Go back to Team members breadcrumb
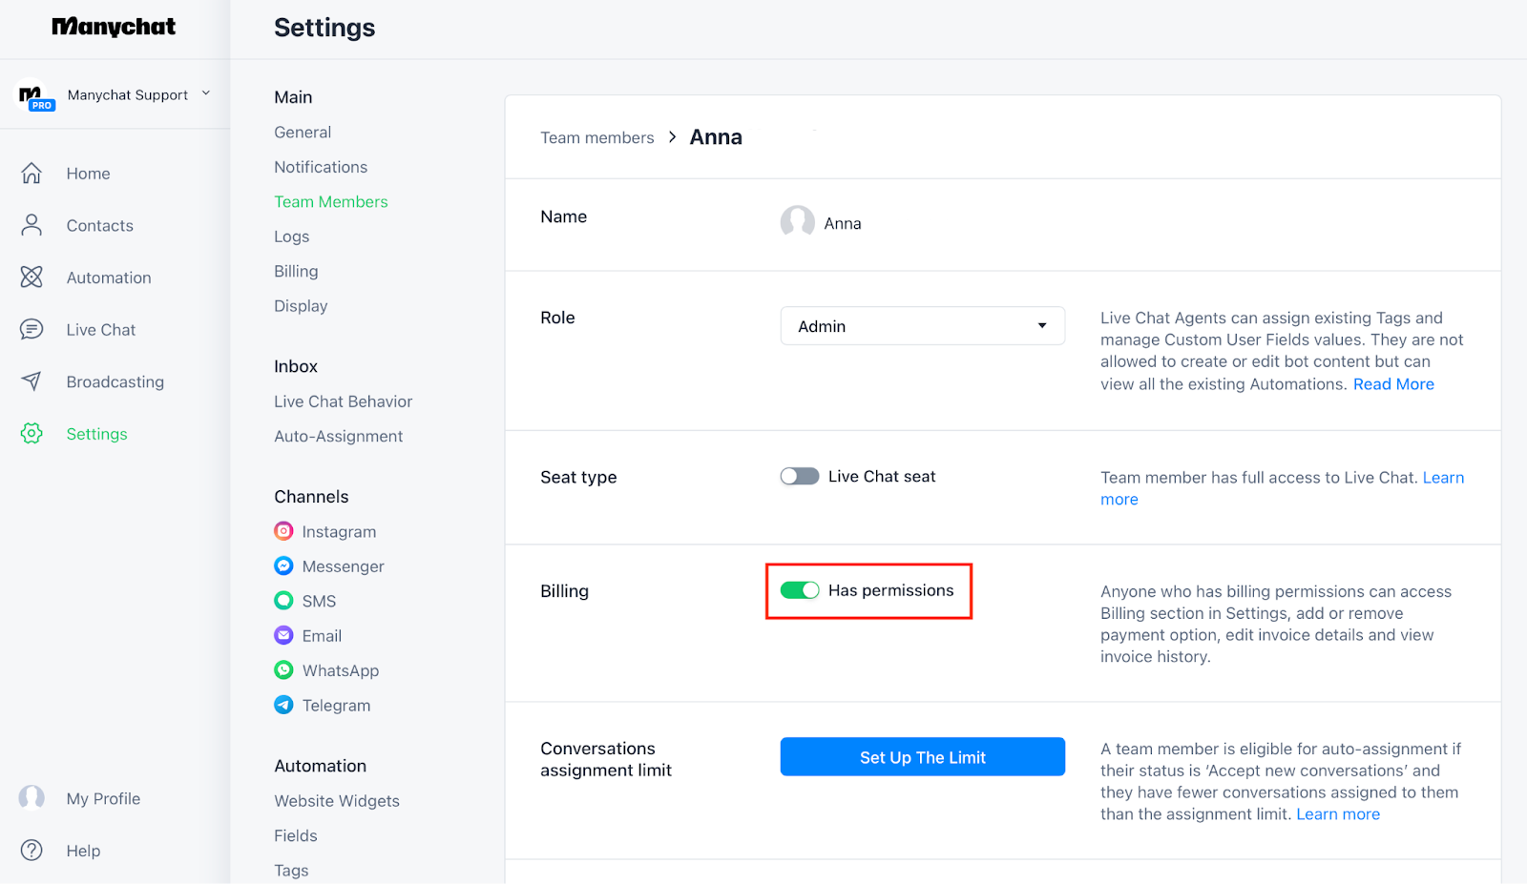This screenshot has height=884, width=1527. pyautogui.click(x=596, y=137)
